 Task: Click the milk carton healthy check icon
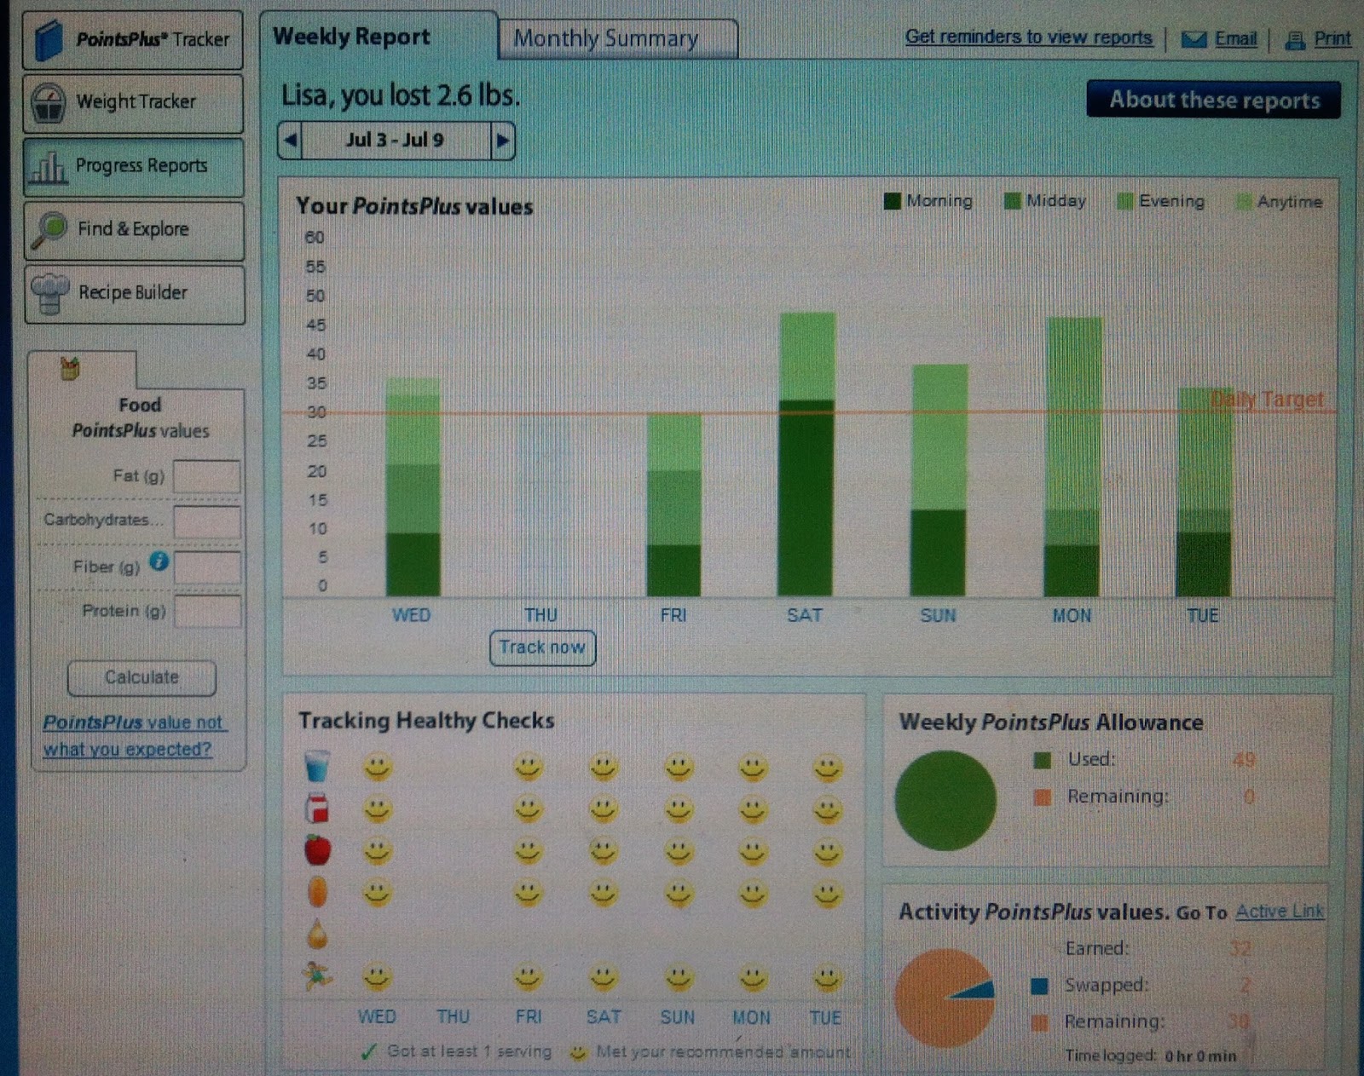coord(317,808)
